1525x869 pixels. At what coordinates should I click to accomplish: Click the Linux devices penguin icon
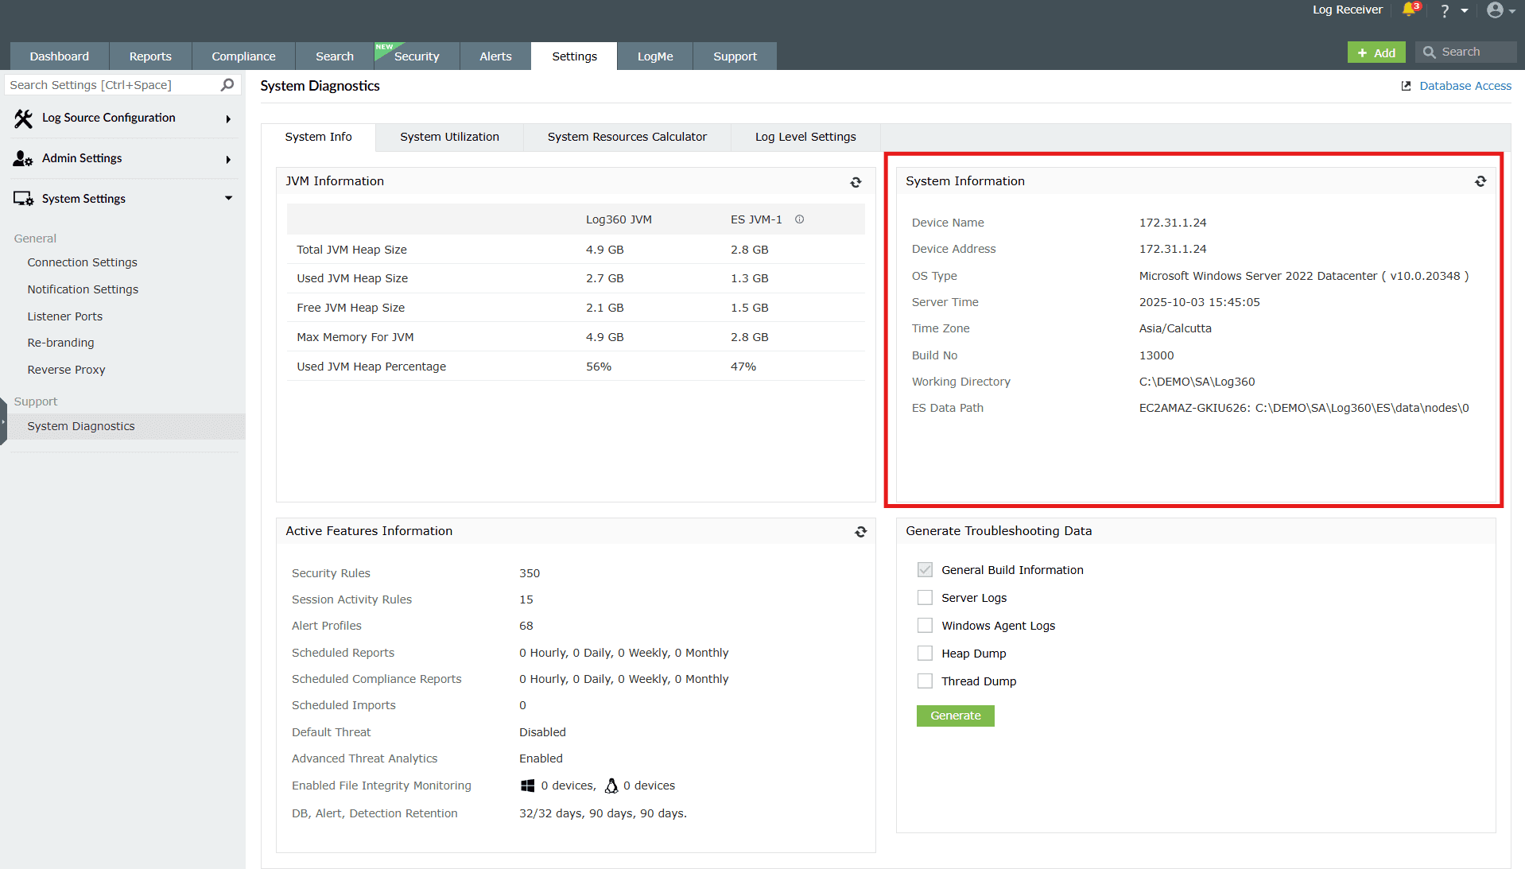(x=611, y=786)
